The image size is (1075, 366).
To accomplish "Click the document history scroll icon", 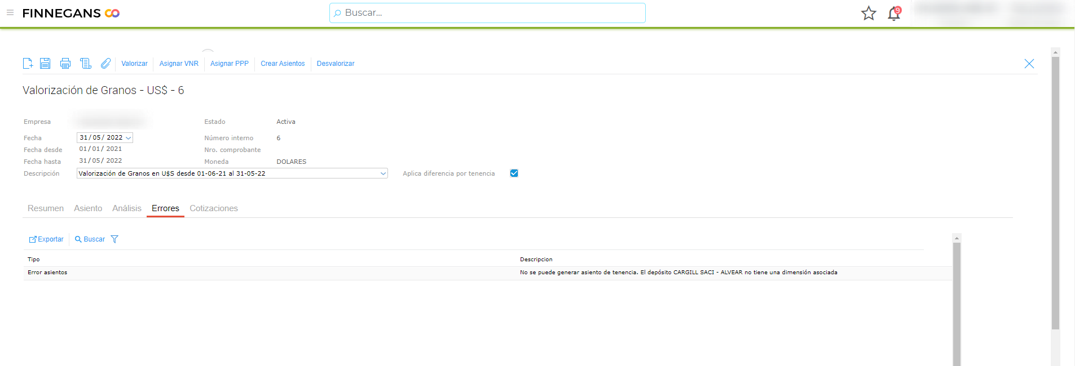I will (x=86, y=64).
